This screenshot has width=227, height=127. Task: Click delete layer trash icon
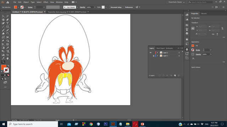pos(179,75)
